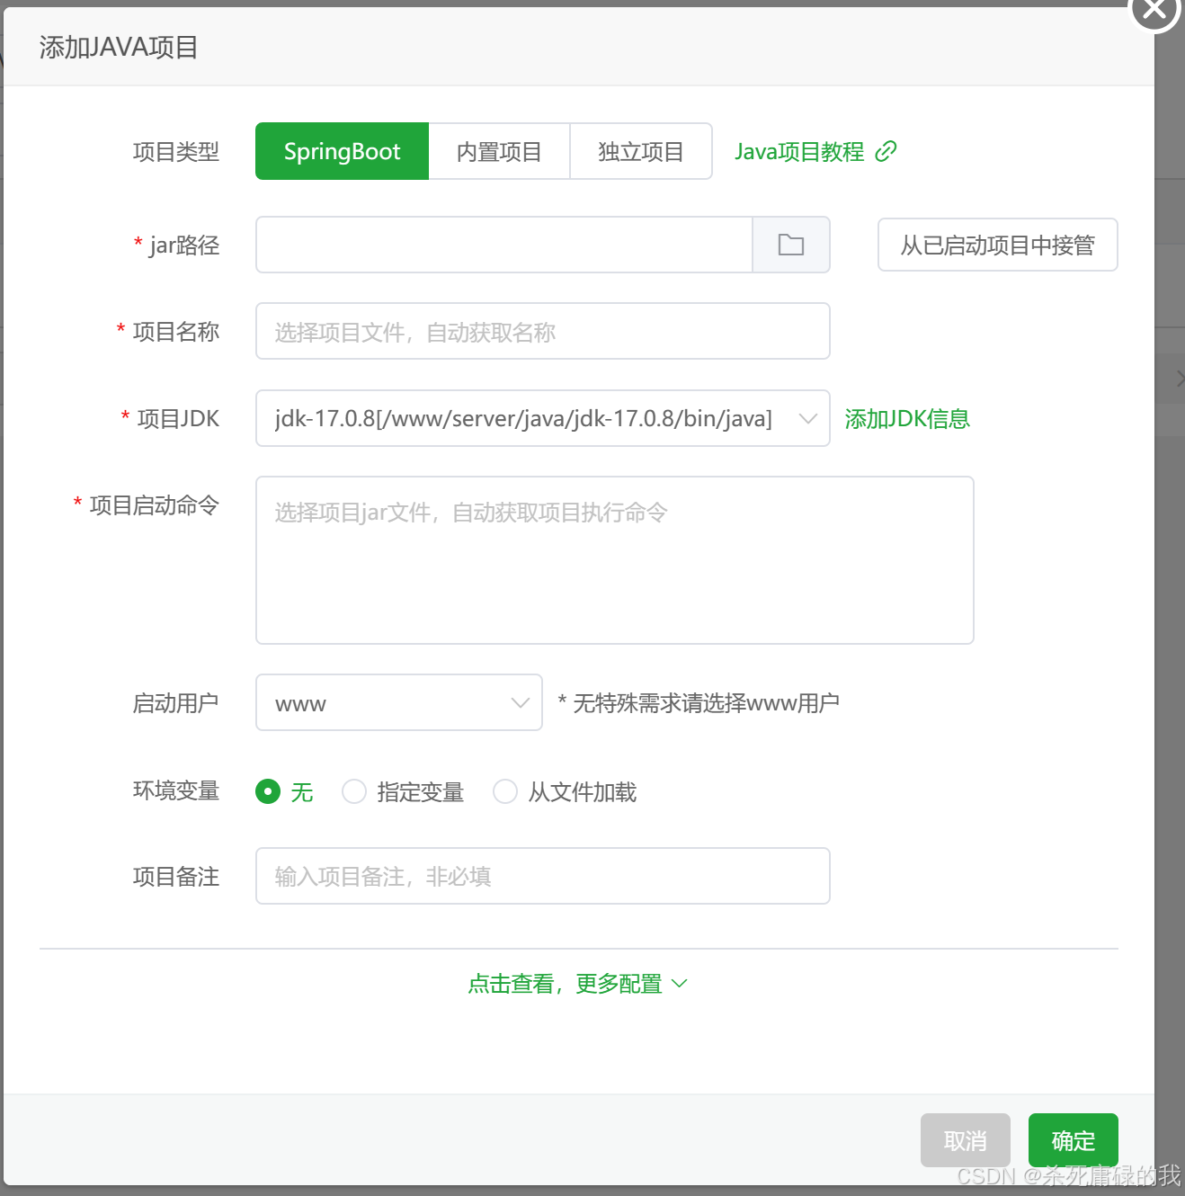
Task: Close the Add JAVA project dialog
Action: point(1154,10)
